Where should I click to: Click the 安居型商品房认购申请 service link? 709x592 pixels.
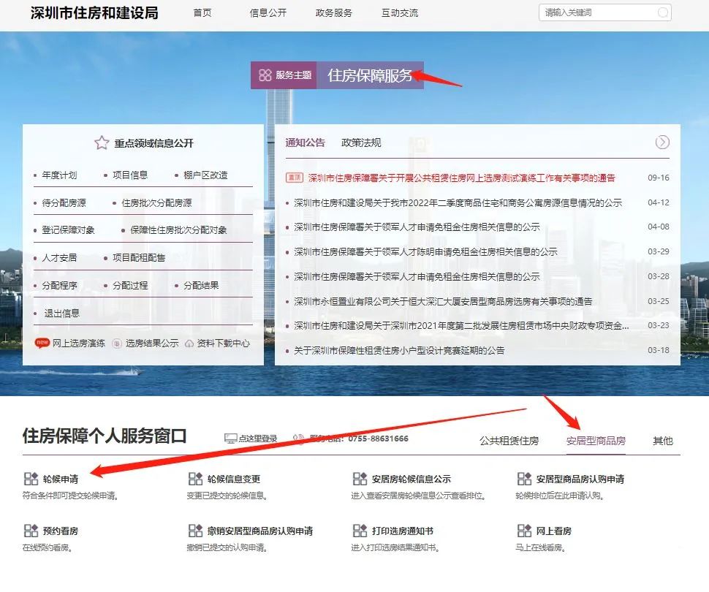click(x=580, y=479)
